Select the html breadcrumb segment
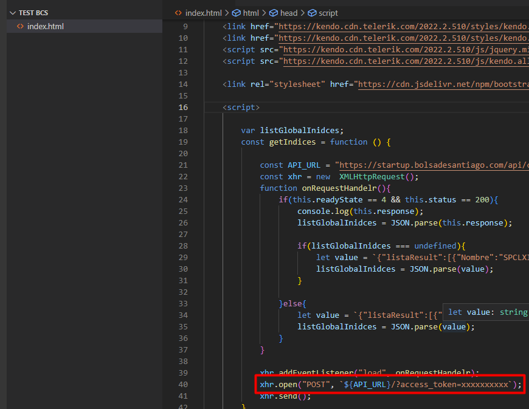 coord(251,13)
